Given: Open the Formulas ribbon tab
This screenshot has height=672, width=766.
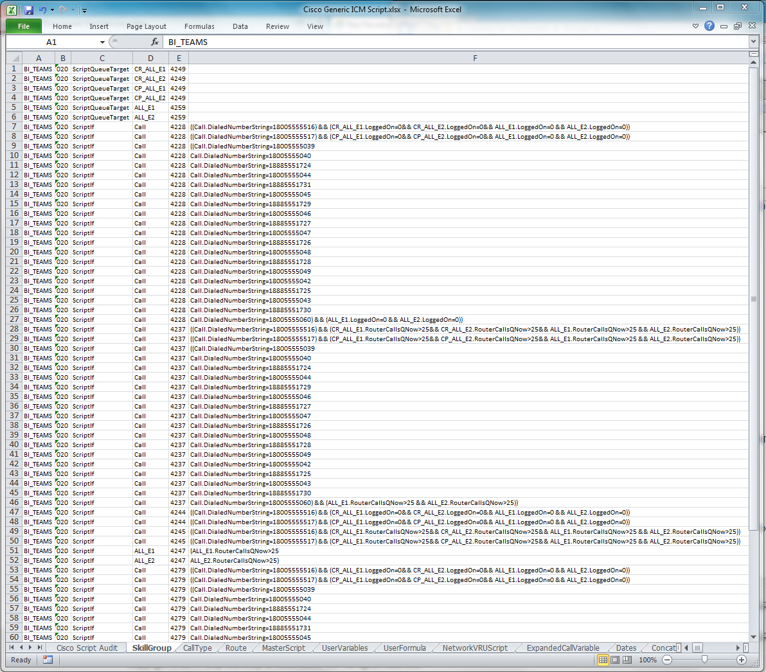Looking at the screenshot, I should [x=199, y=26].
